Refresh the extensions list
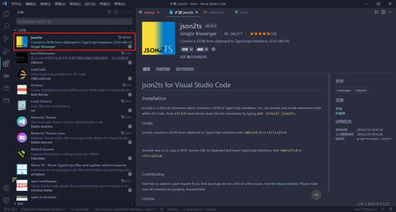This screenshot has width=396, height=212. coord(116,12)
